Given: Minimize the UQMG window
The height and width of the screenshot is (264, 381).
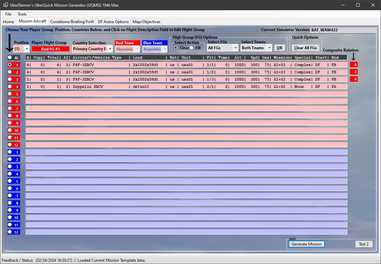Looking at the screenshot, I should [343, 5].
